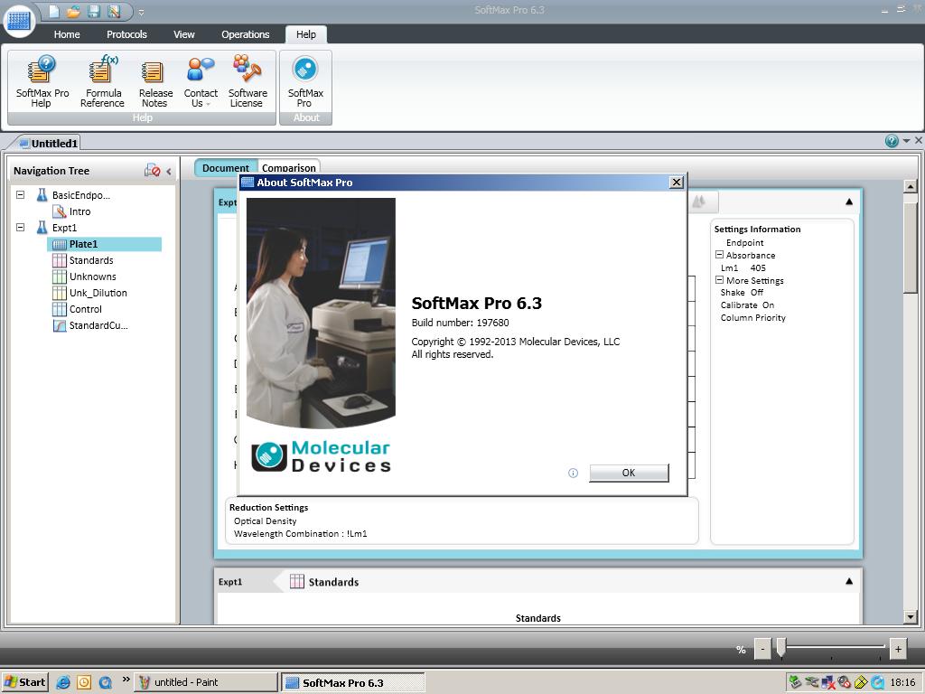Select Expt1 in the Navigation Tree
The image size is (925, 694).
click(x=57, y=227)
